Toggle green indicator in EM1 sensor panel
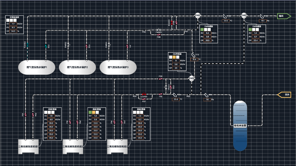 pyautogui.click(x=202, y=30)
